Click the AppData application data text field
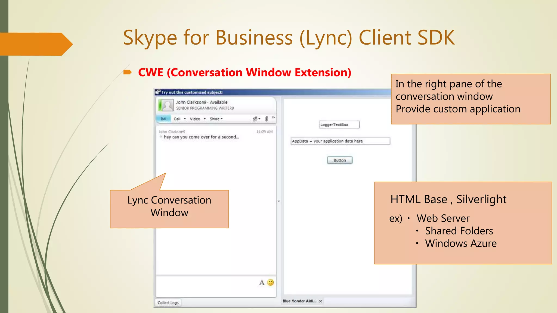The height and width of the screenshot is (313, 557). pyautogui.click(x=340, y=141)
